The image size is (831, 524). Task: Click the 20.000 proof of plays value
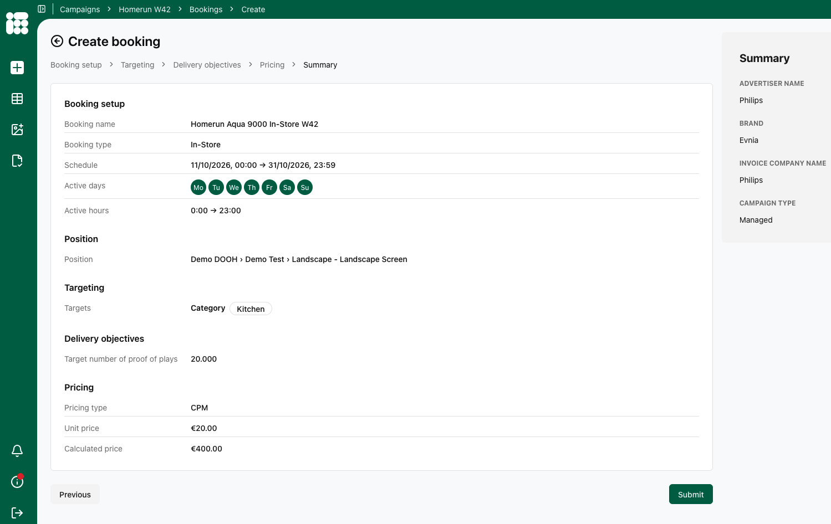coord(203,359)
